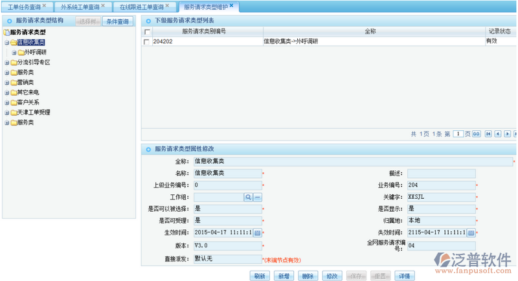Open calendar picker for 生效时间
Image resolution: width=518 pixels, height=281 pixels.
pos(257,232)
